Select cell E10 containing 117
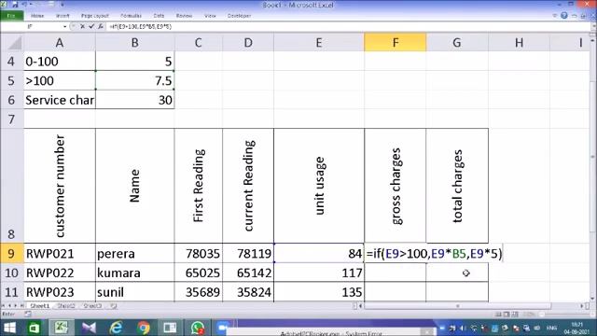 point(319,273)
